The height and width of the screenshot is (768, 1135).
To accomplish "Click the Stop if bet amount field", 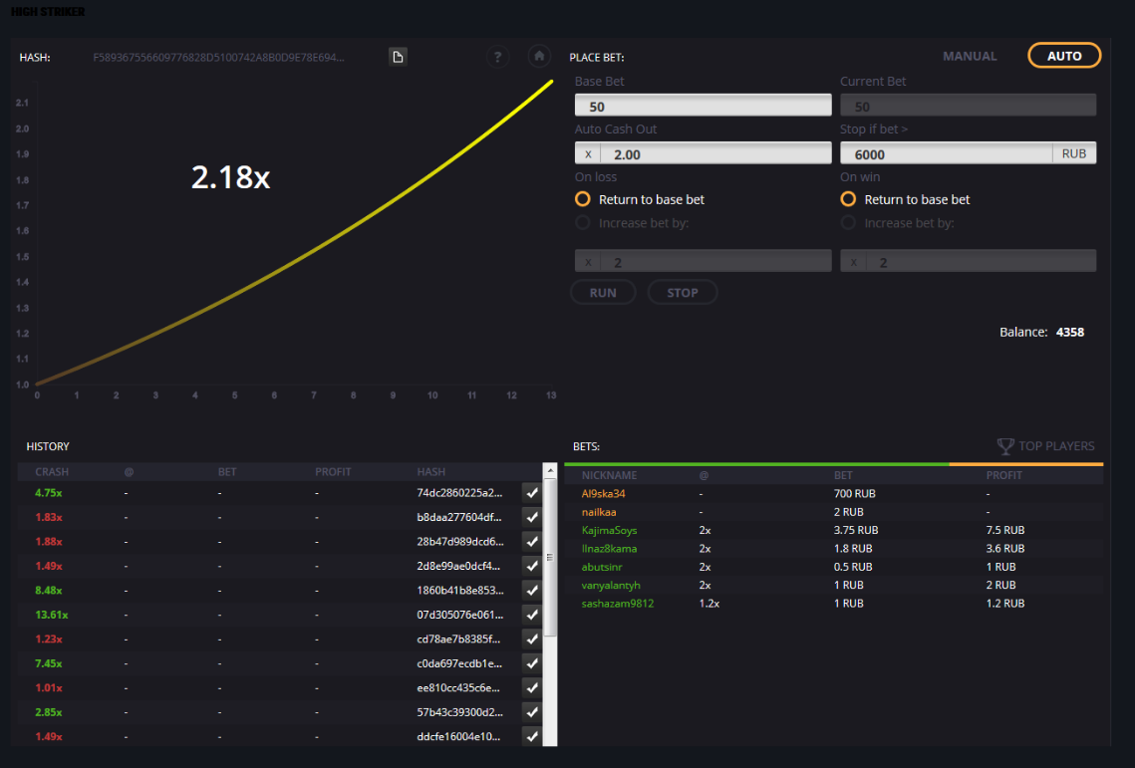I will (946, 153).
